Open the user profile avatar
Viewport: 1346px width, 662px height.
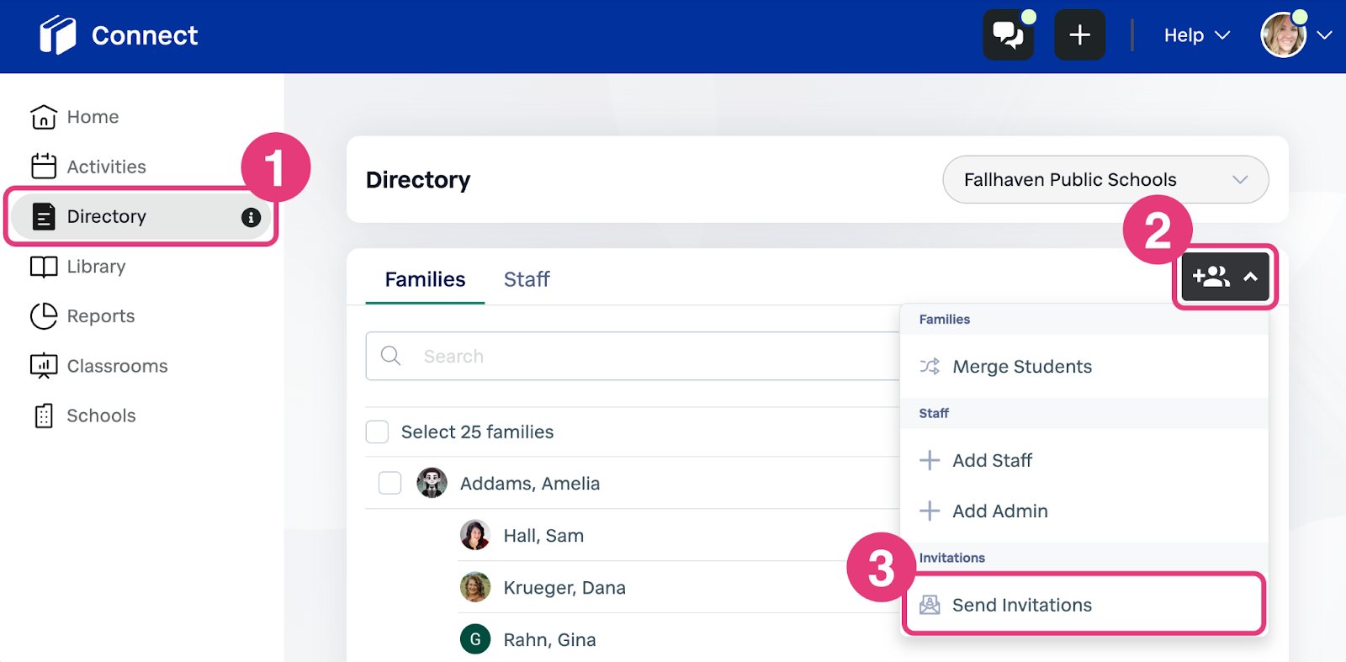point(1283,35)
